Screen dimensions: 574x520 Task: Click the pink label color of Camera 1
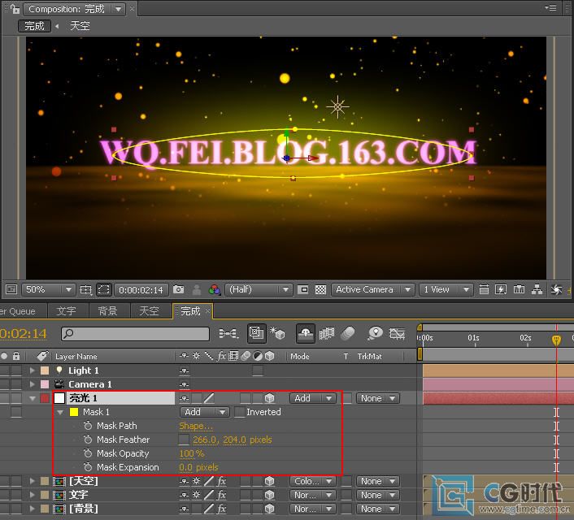click(45, 384)
